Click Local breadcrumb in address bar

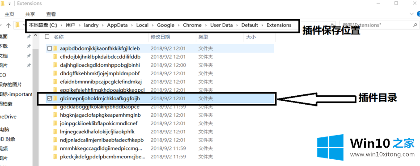click(142, 25)
